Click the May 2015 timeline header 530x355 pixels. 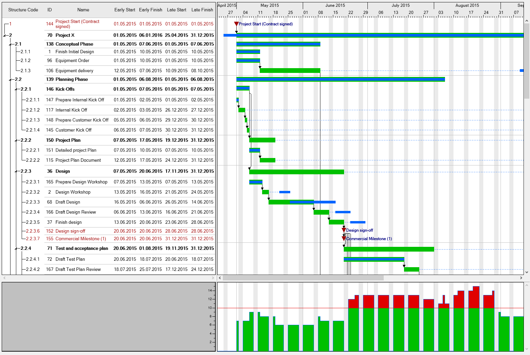tap(269, 5)
